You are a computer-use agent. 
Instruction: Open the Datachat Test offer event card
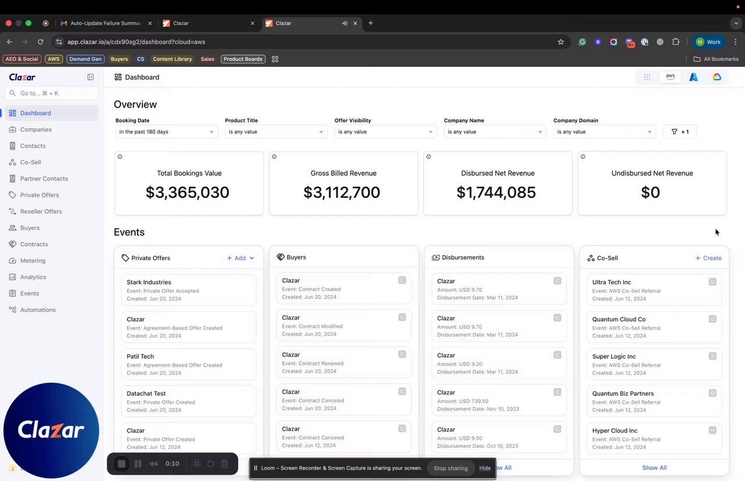pos(189,401)
